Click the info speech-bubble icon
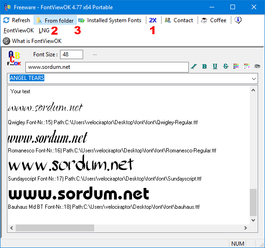 [x=238, y=20]
